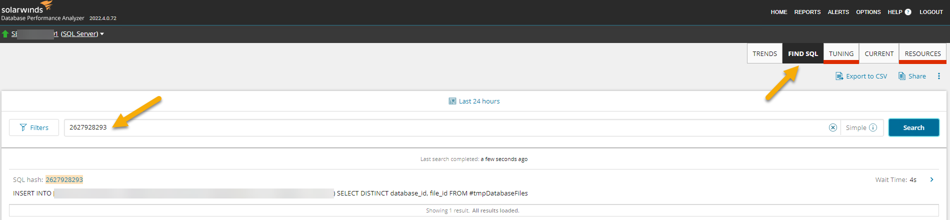
Task: Click the Help question mark icon
Action: [x=908, y=12]
